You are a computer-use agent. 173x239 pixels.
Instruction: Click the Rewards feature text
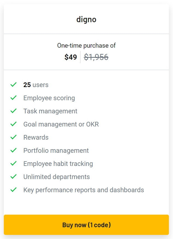pyautogui.click(x=36, y=137)
